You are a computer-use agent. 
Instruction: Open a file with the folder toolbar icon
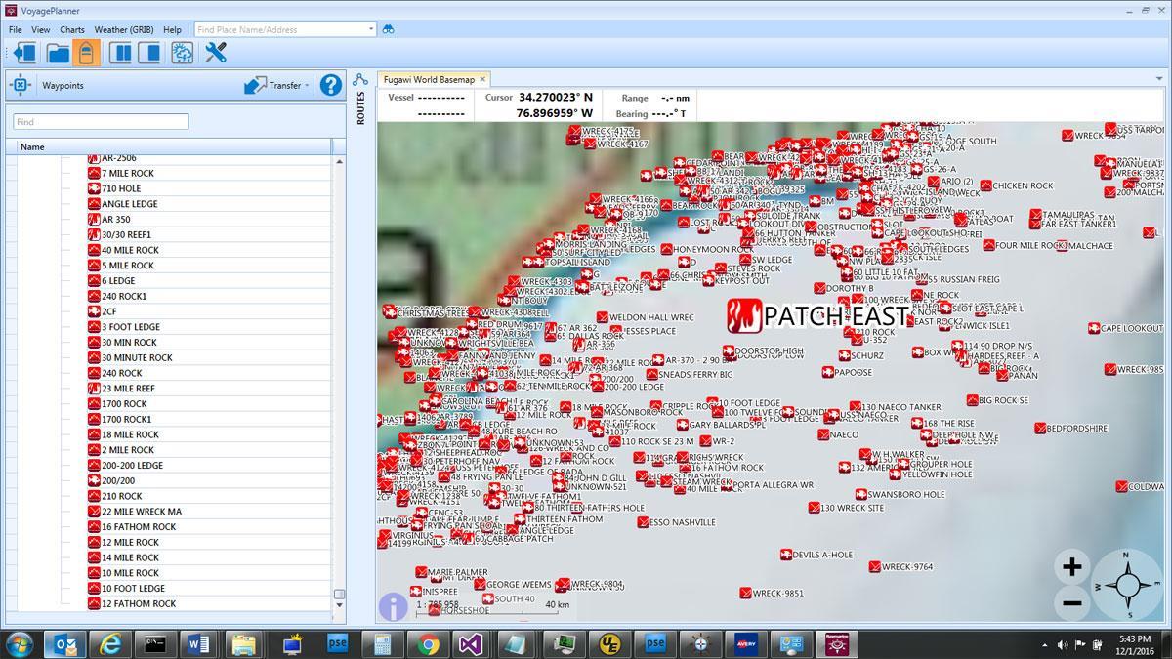click(x=57, y=53)
